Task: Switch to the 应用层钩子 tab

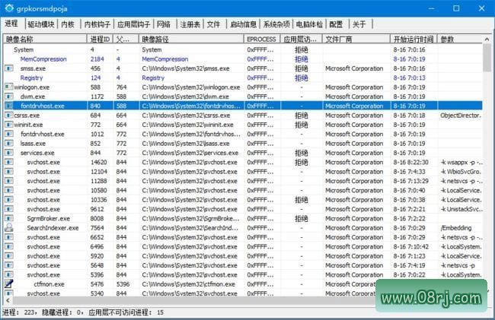Action: tap(133, 24)
